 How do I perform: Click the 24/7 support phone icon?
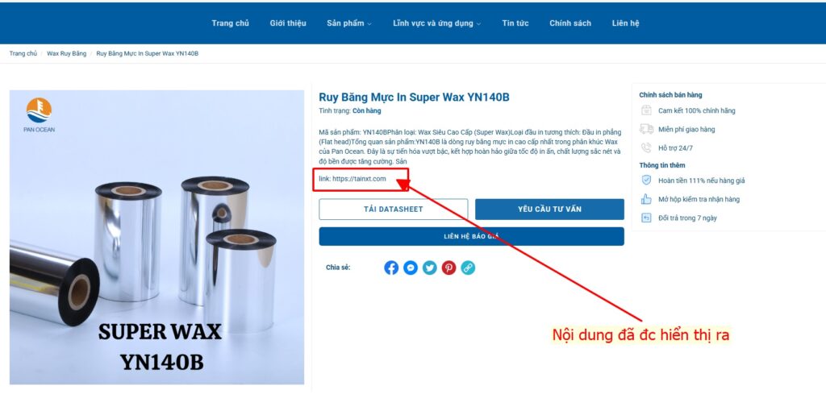pyautogui.click(x=646, y=147)
